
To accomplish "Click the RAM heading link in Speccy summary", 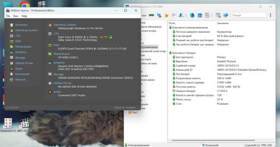I will (x=56, y=45).
